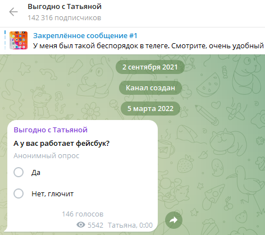Click the 'Анонимный опрос' label
This screenshot has width=265, height=235.
(x=47, y=155)
